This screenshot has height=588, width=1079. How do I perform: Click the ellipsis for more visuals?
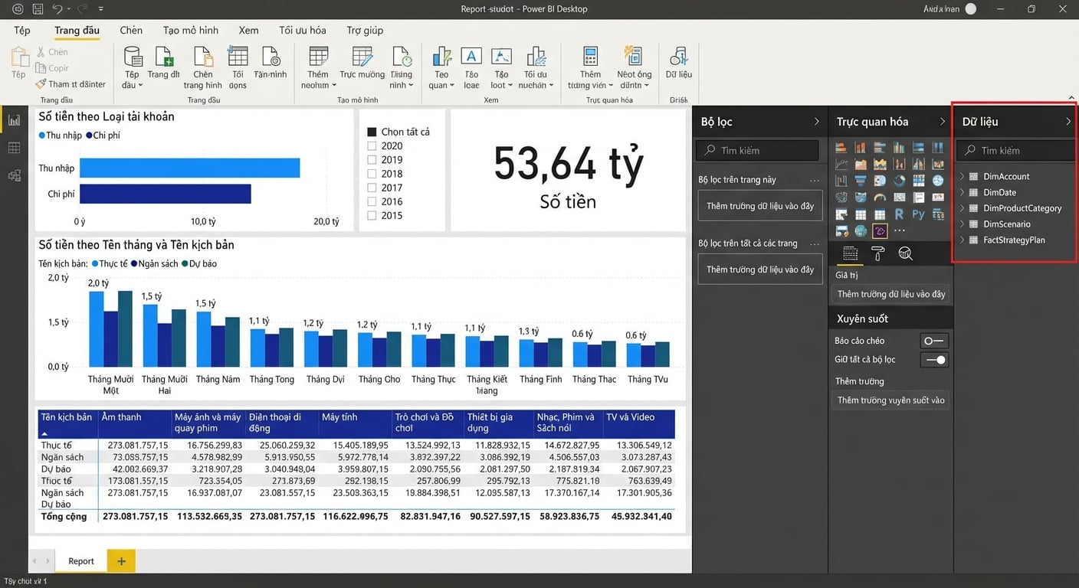(900, 230)
